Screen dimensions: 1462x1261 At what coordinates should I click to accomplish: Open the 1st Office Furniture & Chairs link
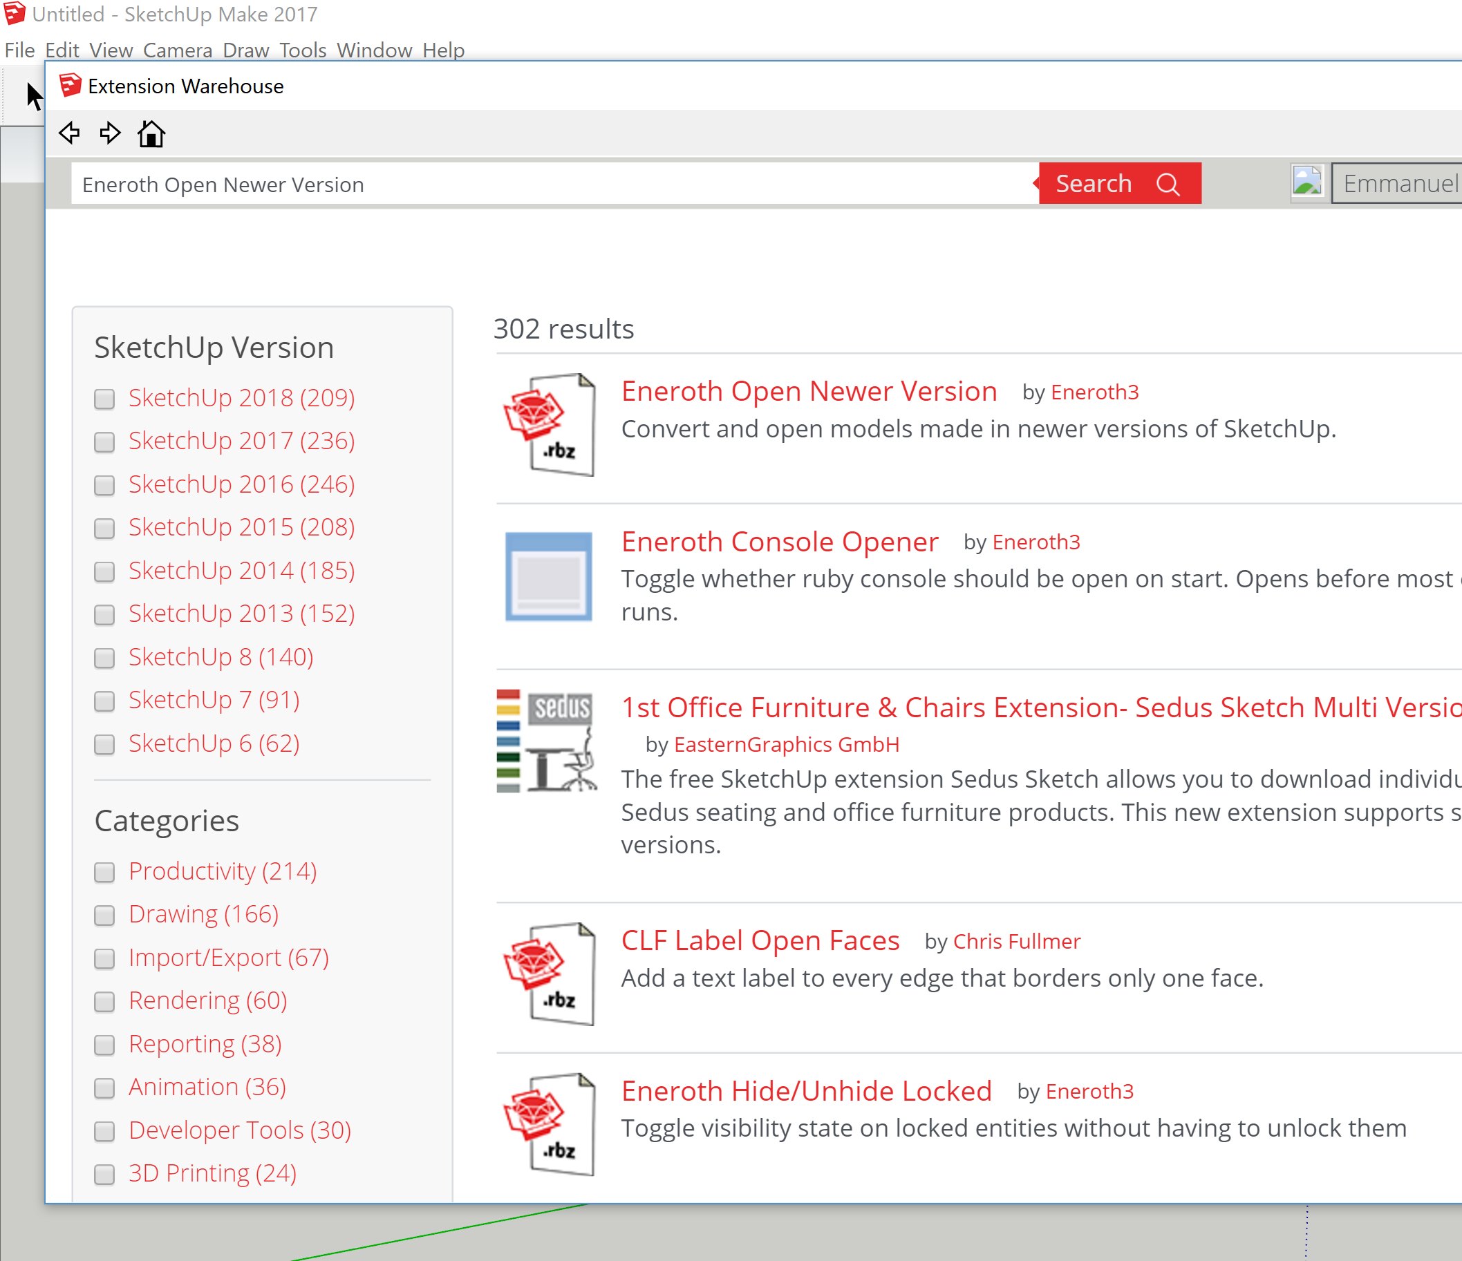[1041, 708]
